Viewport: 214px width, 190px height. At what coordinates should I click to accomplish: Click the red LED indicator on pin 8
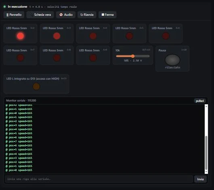pos(57,58)
